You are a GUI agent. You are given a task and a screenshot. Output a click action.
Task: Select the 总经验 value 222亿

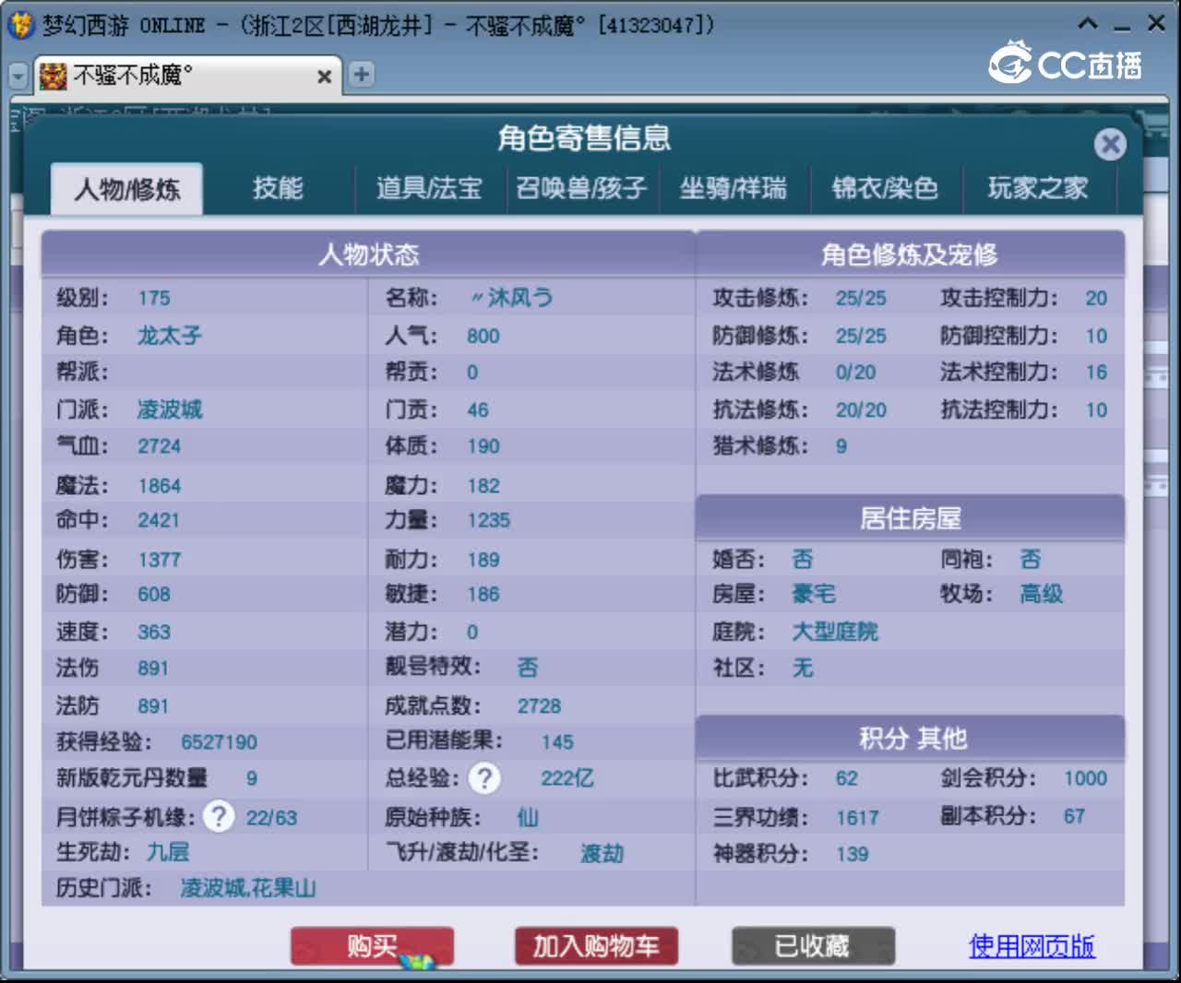pyautogui.click(x=567, y=779)
